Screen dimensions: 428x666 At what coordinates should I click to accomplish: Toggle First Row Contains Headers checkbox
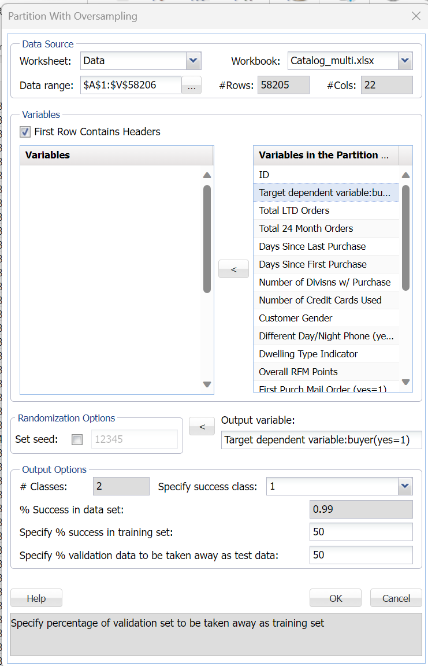[25, 132]
